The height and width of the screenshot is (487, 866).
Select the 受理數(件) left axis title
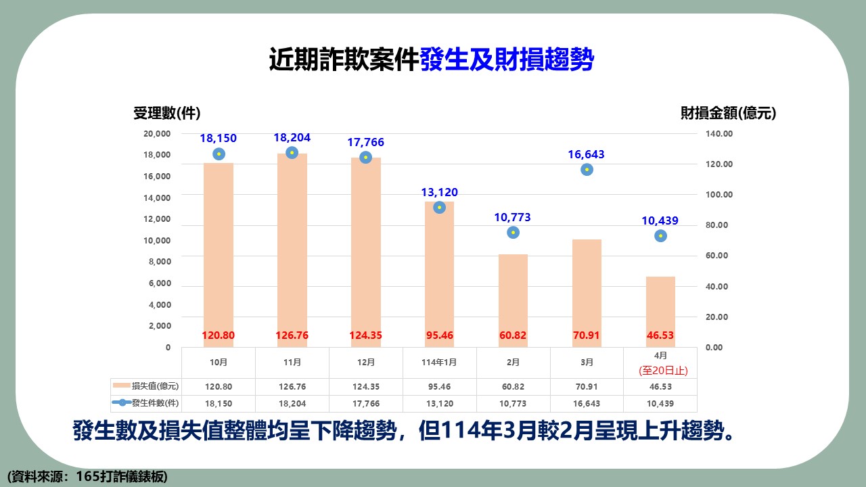pos(166,114)
